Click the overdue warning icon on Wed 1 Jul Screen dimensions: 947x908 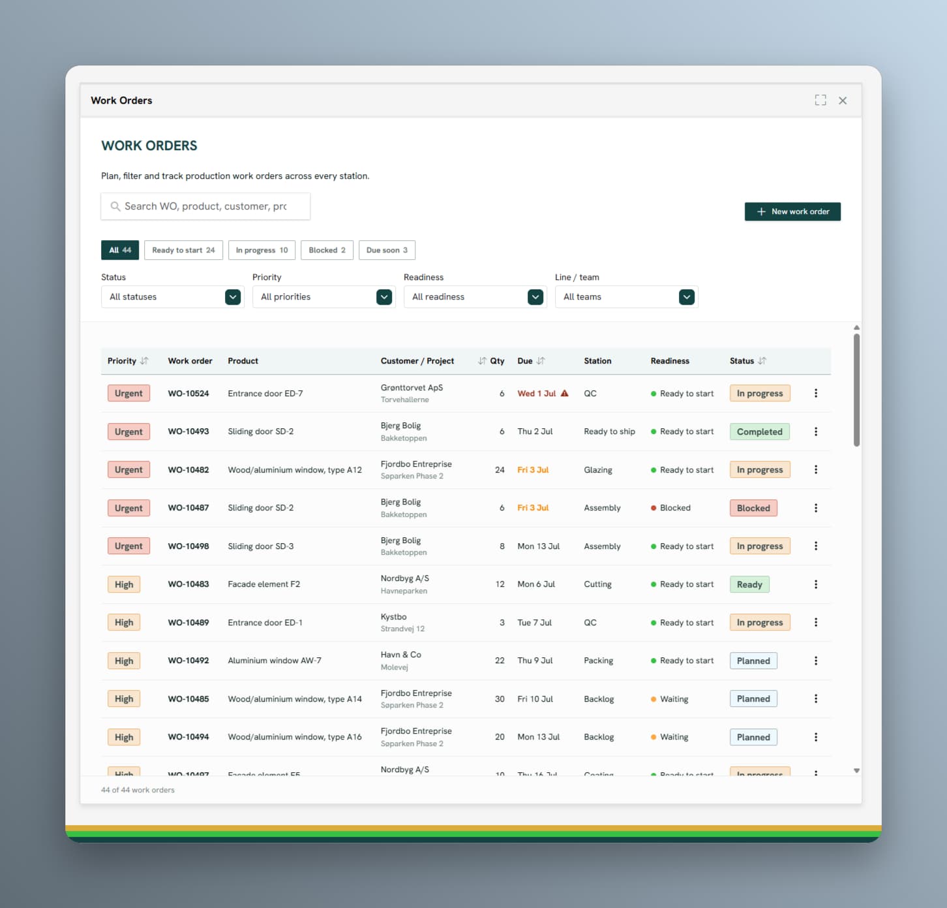click(x=565, y=393)
